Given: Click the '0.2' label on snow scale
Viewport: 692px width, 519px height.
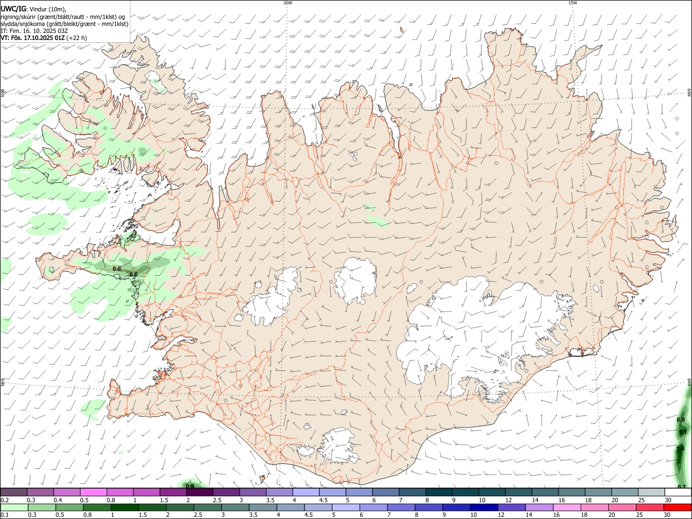Looking at the screenshot, I should click(4, 500).
